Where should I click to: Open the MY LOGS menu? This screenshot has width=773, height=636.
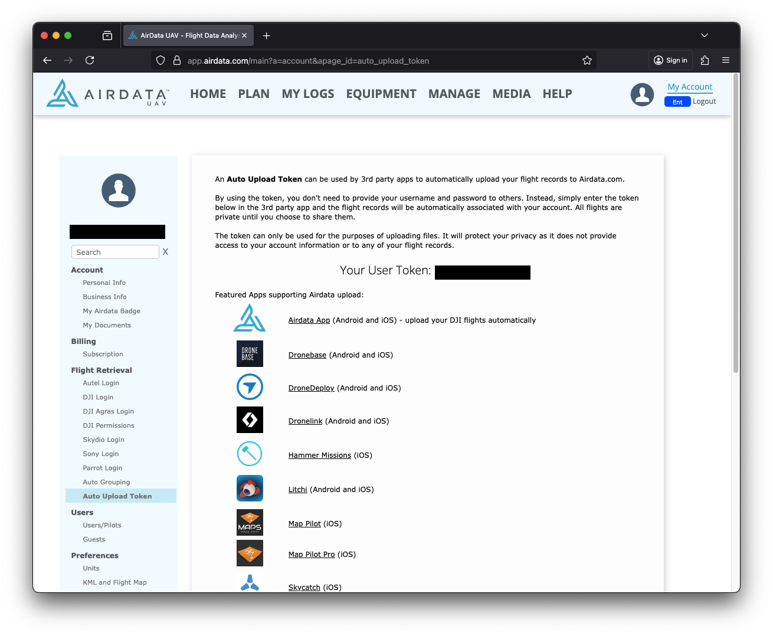[x=308, y=94]
